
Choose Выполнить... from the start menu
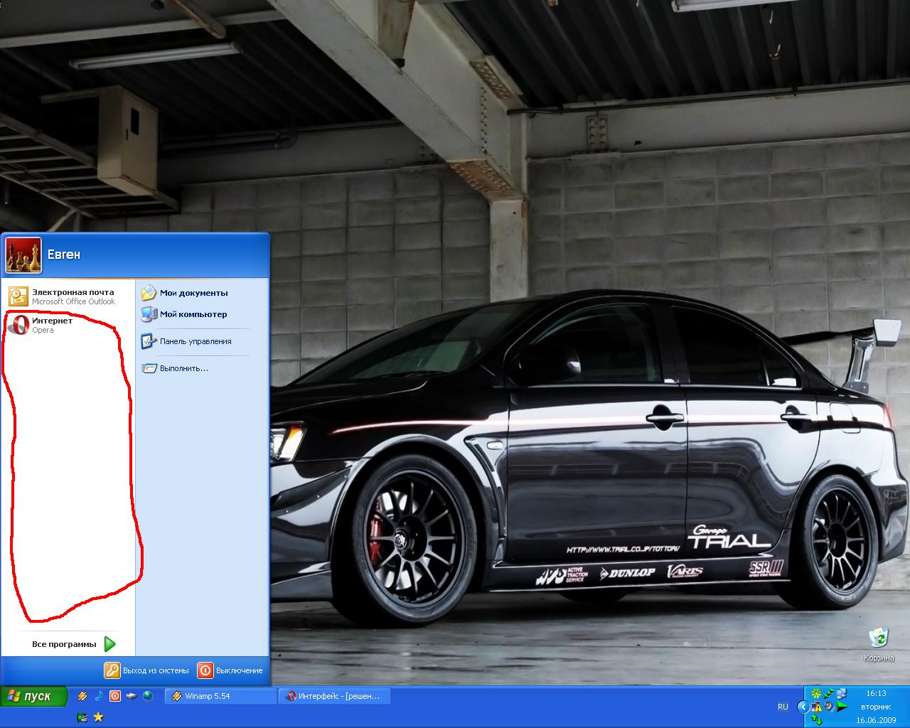[x=176, y=368]
